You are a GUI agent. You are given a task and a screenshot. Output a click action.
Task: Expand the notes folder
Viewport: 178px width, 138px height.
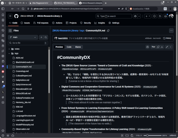click(17, 49)
